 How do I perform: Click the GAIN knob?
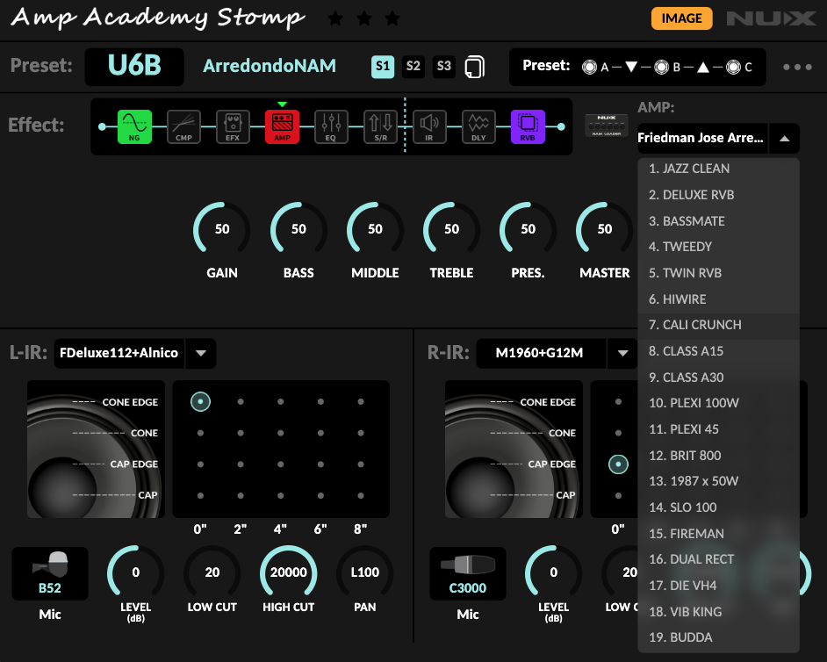(222, 229)
